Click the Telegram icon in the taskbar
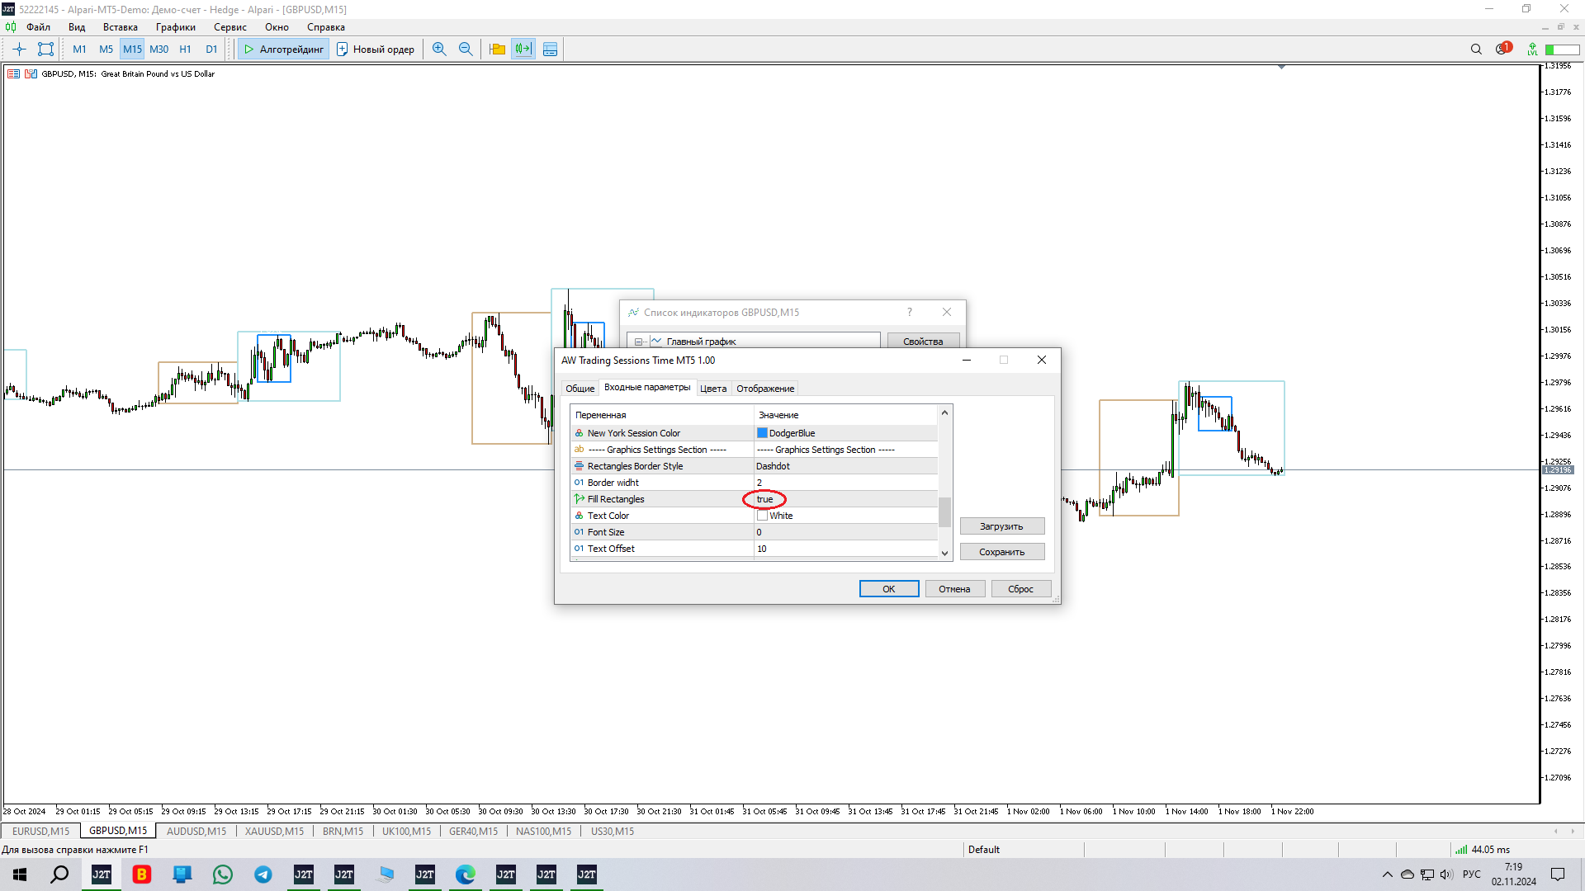 click(263, 874)
